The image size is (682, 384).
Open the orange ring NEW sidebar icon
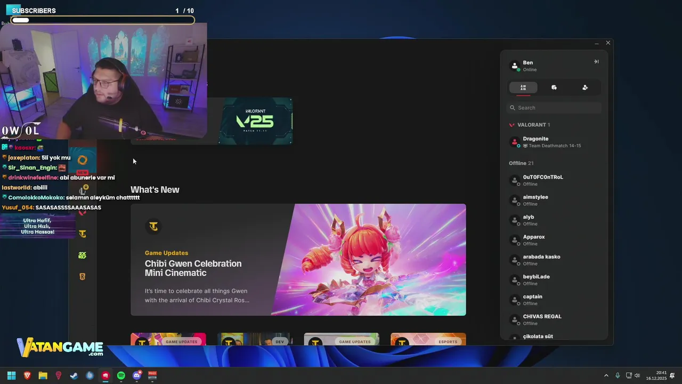pos(82,160)
